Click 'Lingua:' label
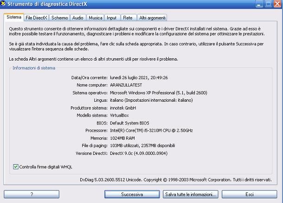 click(101, 100)
